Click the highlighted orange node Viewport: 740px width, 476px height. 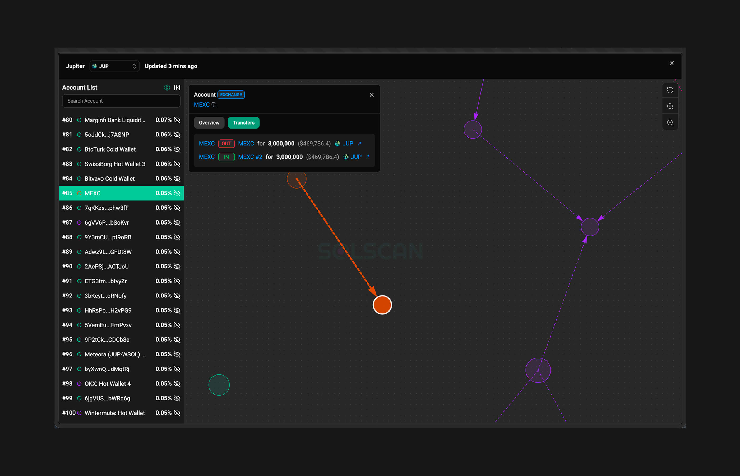[x=382, y=305]
